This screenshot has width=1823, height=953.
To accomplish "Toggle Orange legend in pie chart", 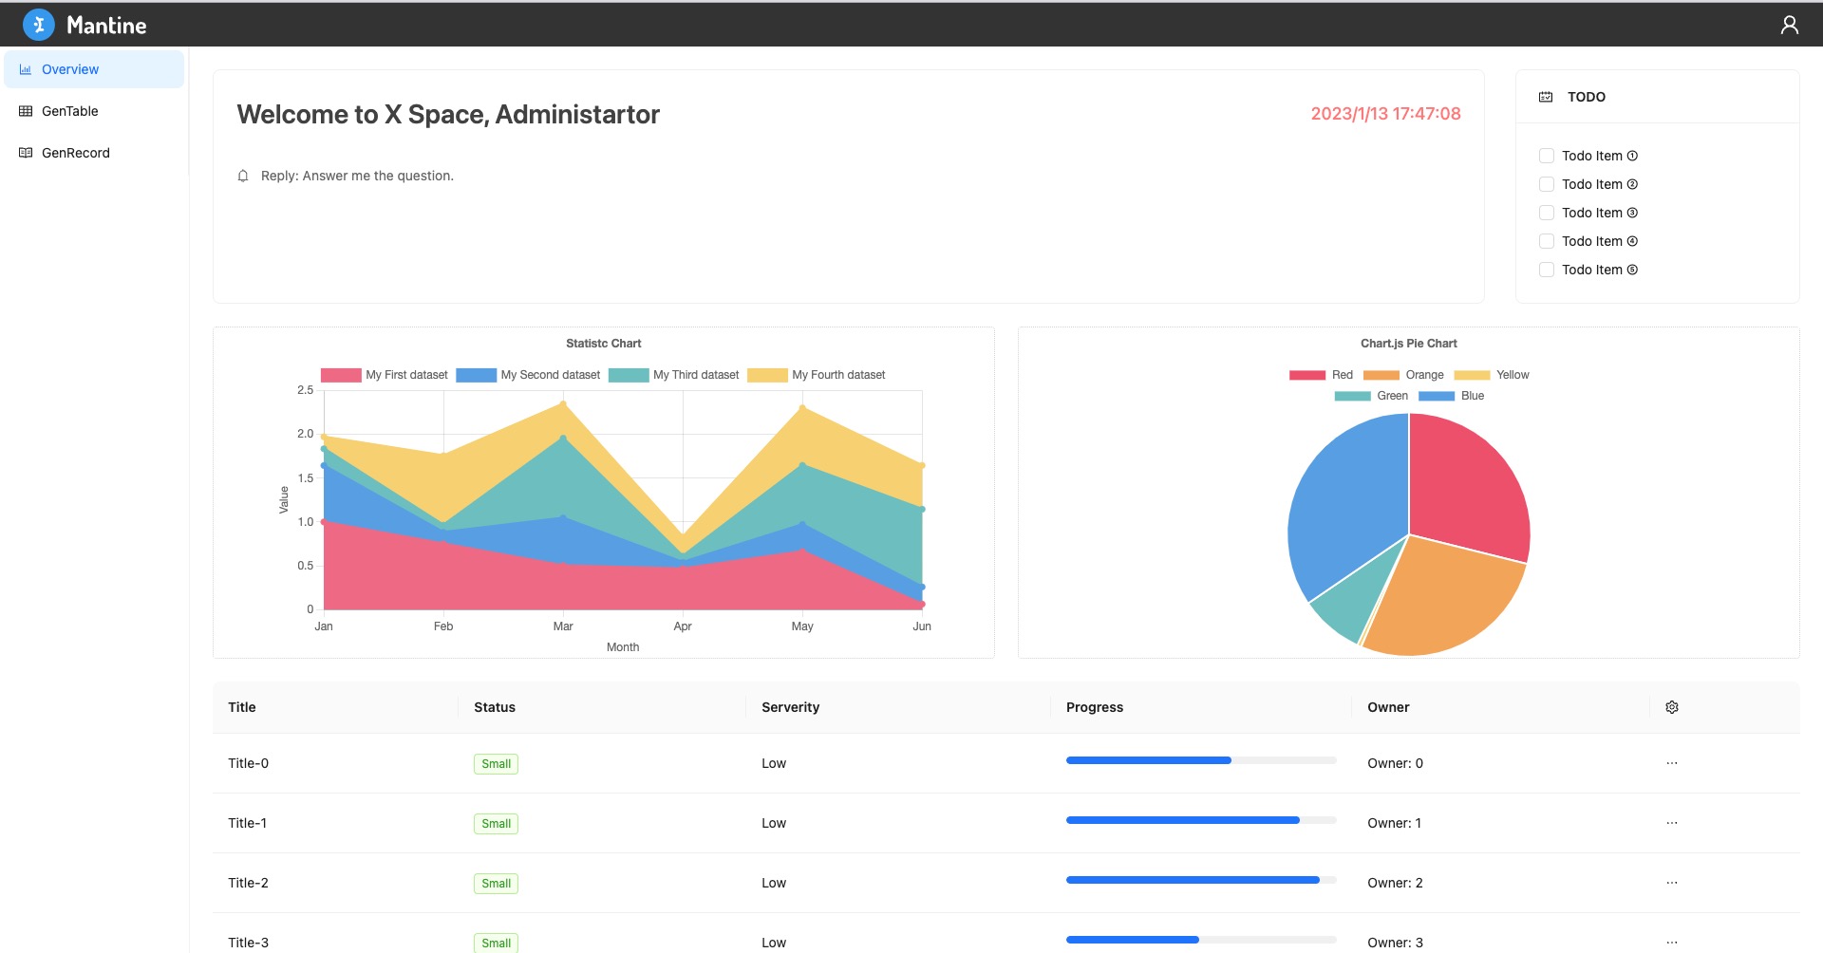I will pyautogui.click(x=1403, y=375).
